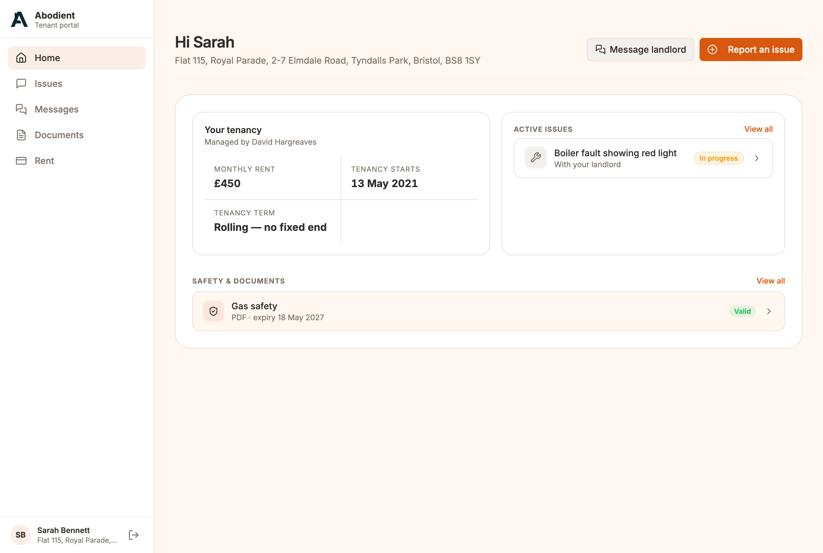The height and width of the screenshot is (553, 823).
Task: Click View all next to Active Issues
Action: click(758, 129)
